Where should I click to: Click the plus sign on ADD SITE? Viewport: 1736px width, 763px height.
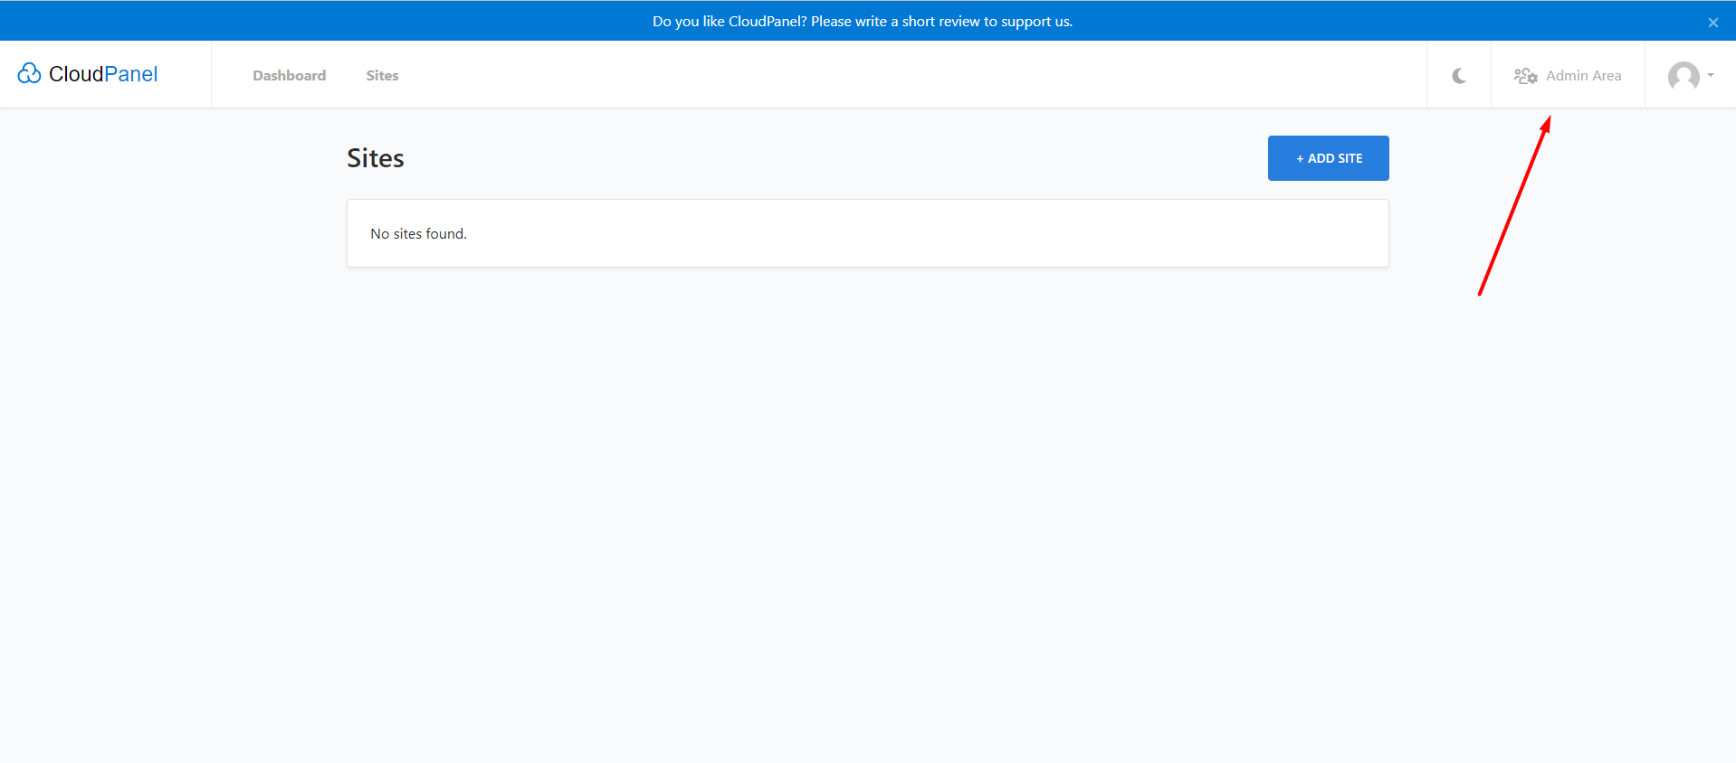[x=1300, y=159]
